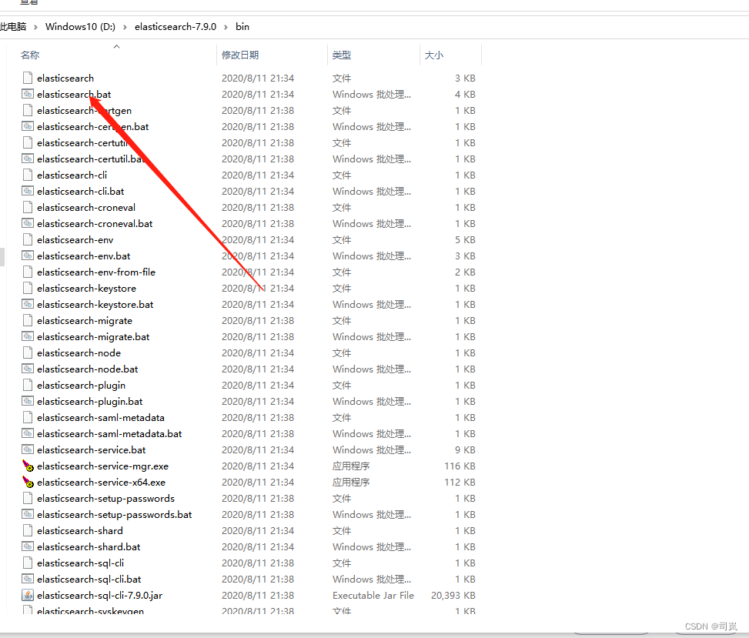Click the elasticsearch-service.bat file icon
The width and height of the screenshot is (749, 638).
point(28,449)
